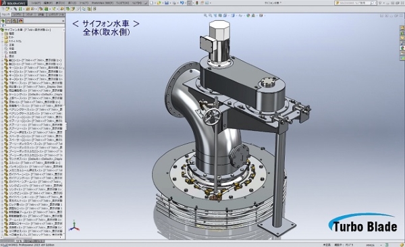The height and width of the screenshot is (247, 405).
Task: Select the 原点 origin item in tree
Action: (11, 56)
